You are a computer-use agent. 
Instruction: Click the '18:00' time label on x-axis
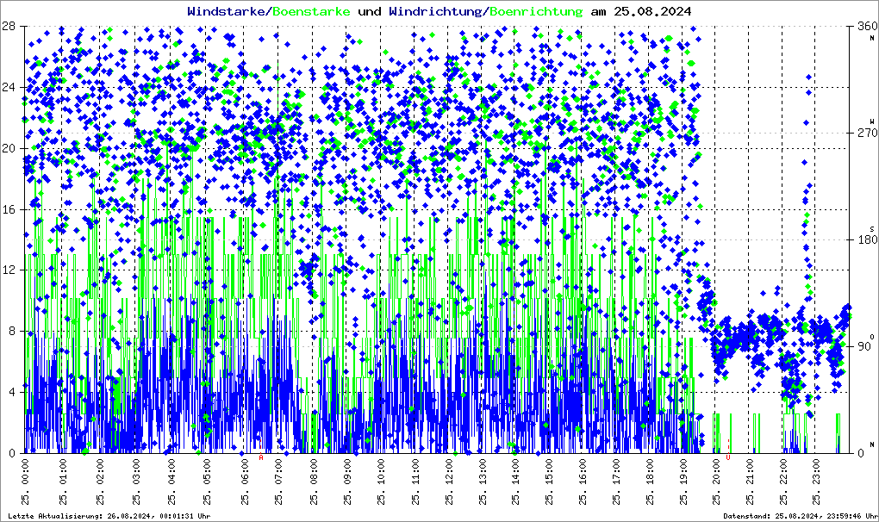pyautogui.click(x=651, y=472)
